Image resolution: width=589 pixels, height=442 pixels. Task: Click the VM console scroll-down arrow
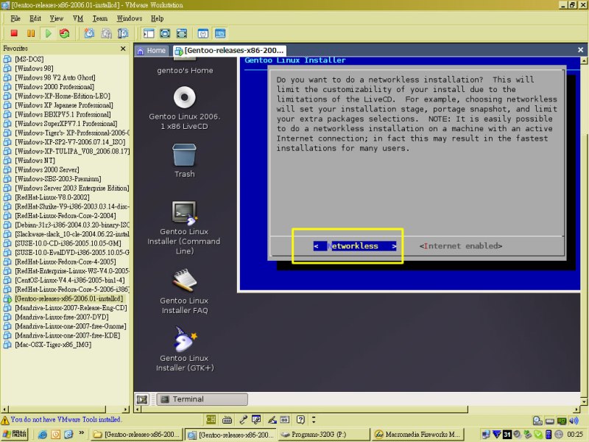tap(584, 401)
